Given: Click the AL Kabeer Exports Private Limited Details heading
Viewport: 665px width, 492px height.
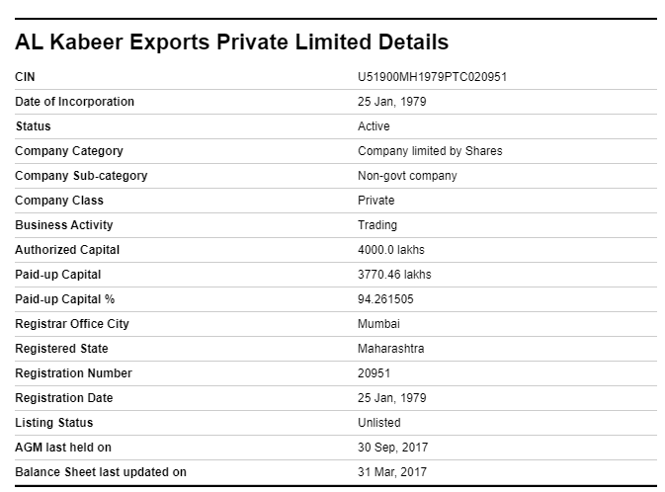Looking at the screenshot, I should click(231, 42).
